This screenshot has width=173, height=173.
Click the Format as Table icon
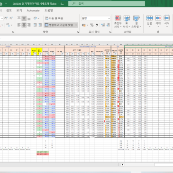127,22
